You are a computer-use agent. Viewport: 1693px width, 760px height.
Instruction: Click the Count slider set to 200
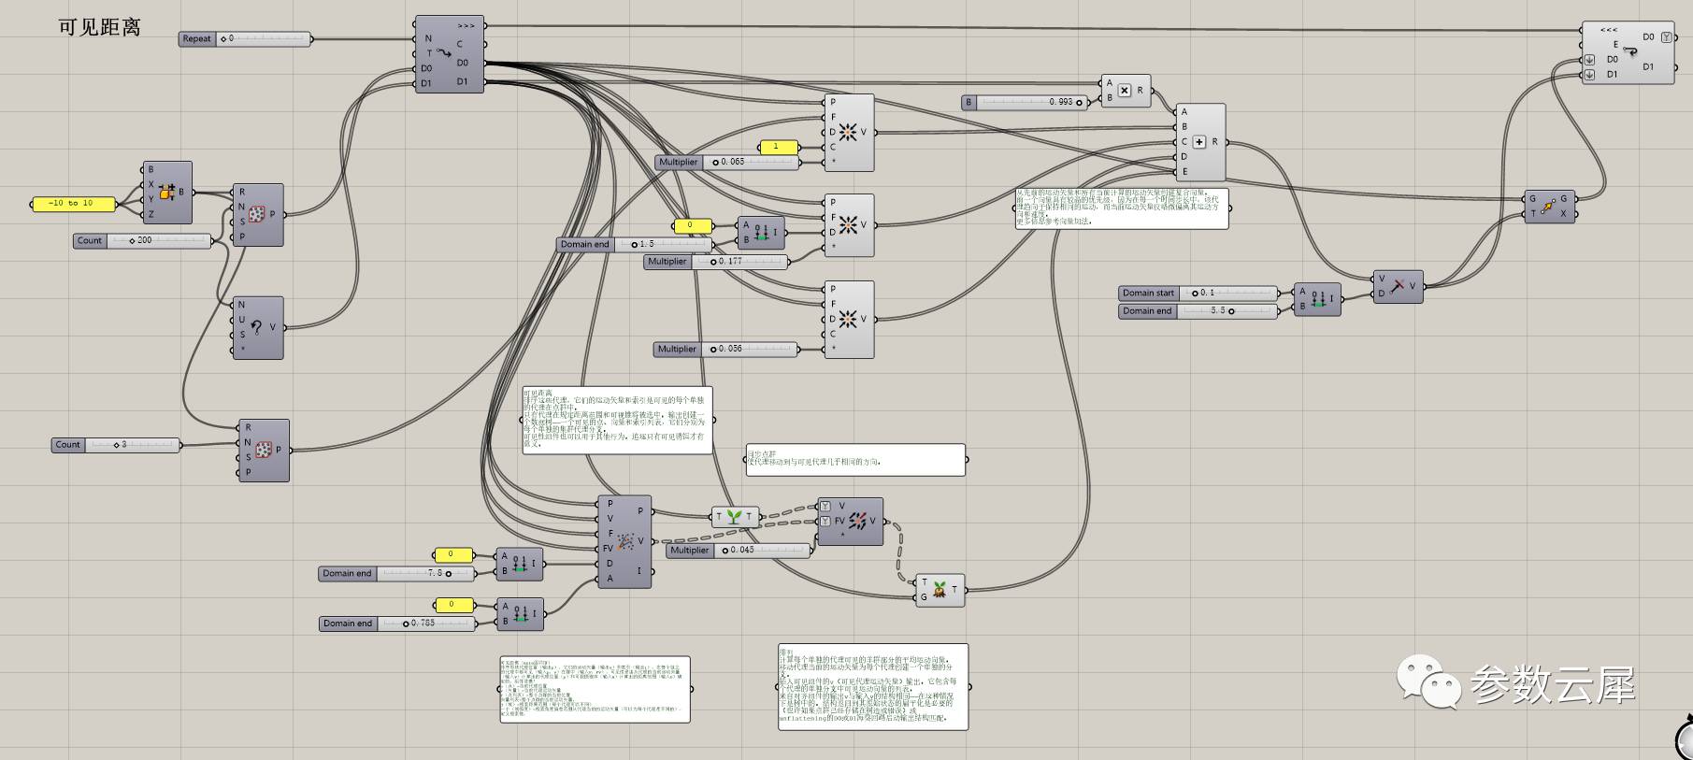(143, 240)
